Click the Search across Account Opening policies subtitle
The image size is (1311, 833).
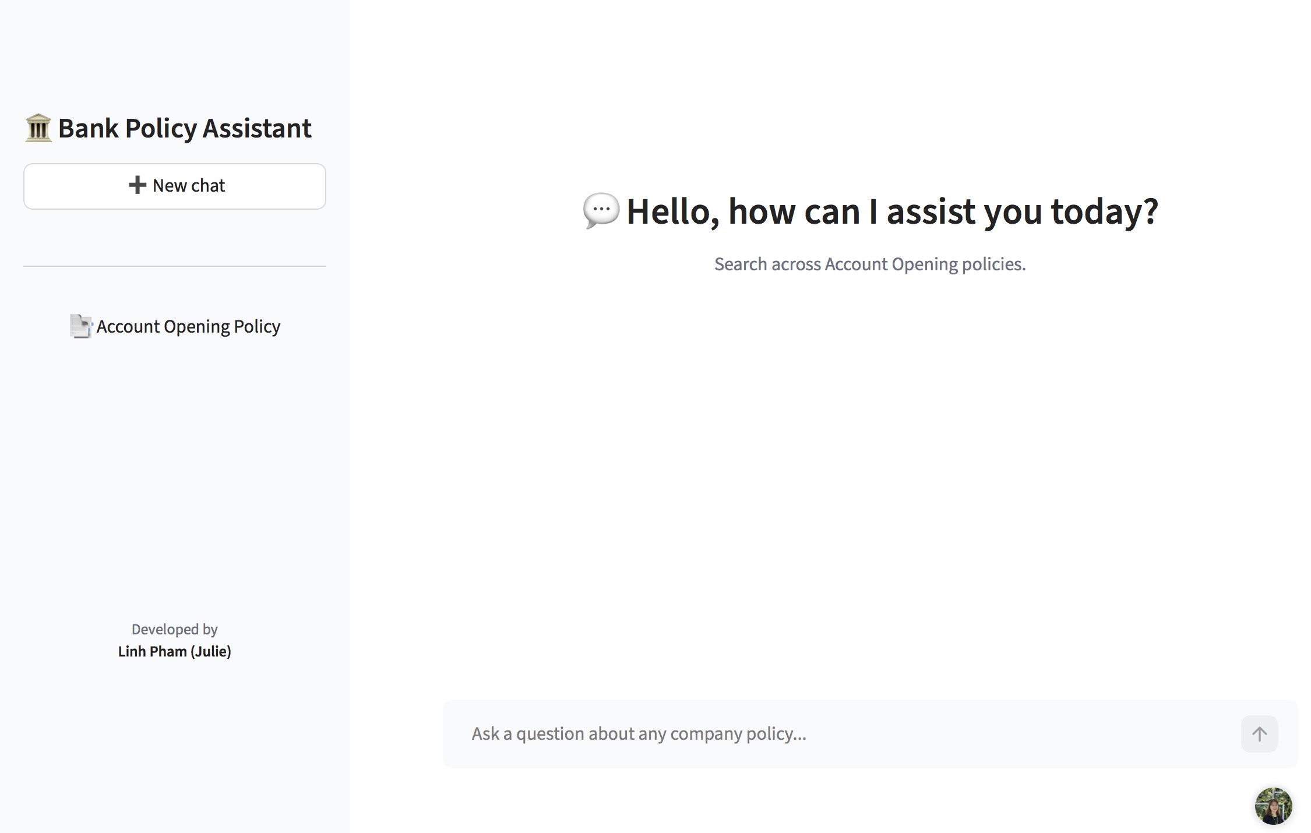click(870, 264)
